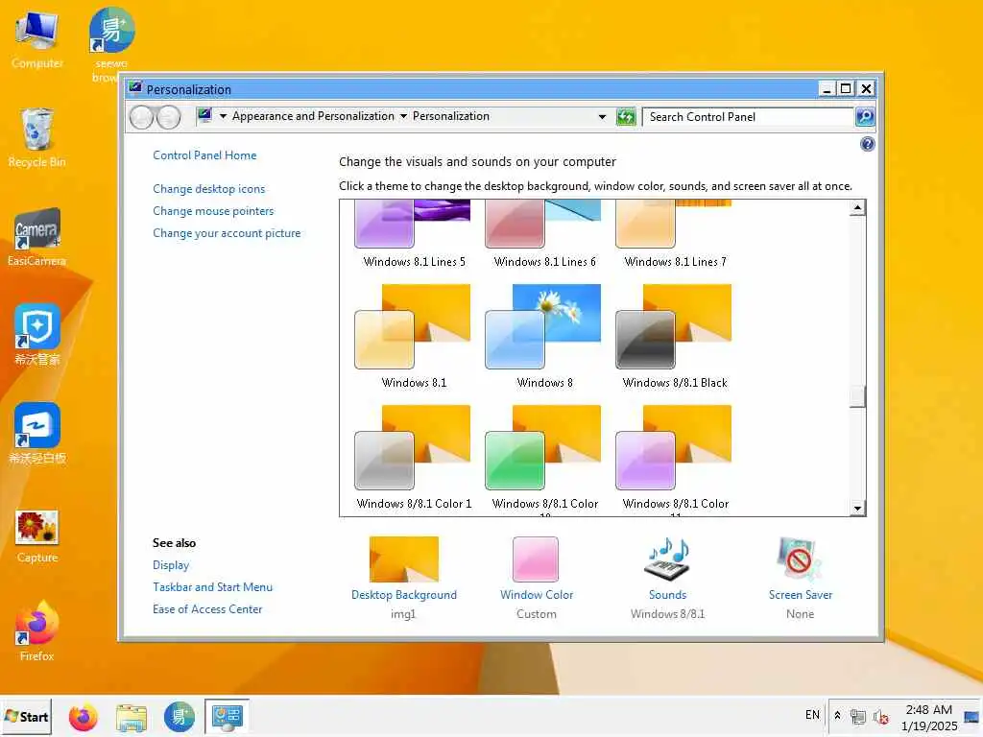Select the Windows 8.1 theme

click(x=414, y=337)
